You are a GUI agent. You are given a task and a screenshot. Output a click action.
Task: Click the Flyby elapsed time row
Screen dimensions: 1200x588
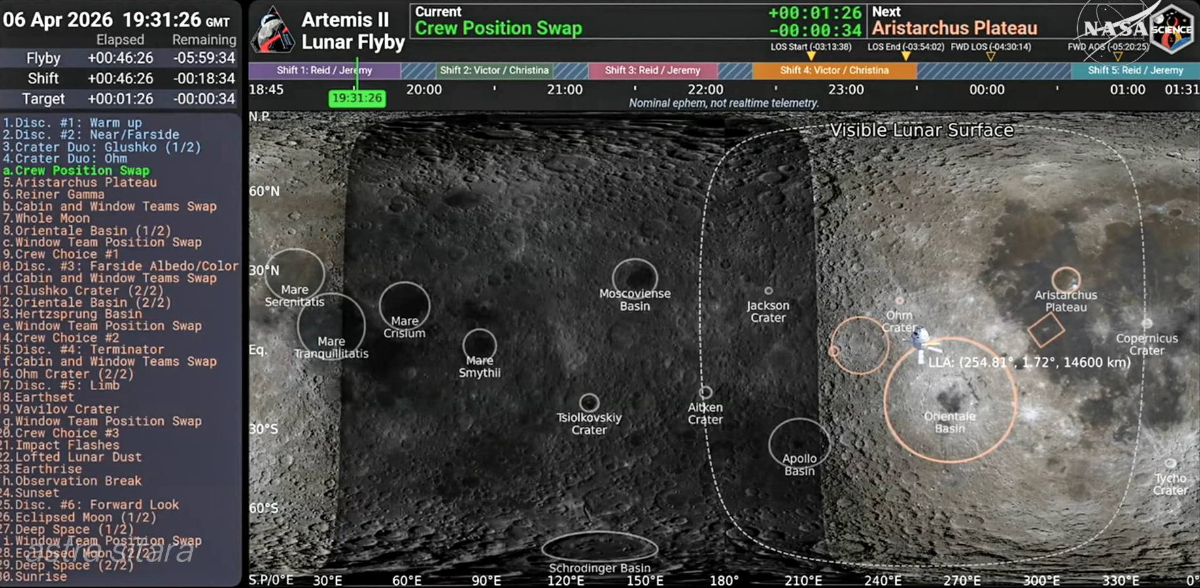tap(120, 58)
